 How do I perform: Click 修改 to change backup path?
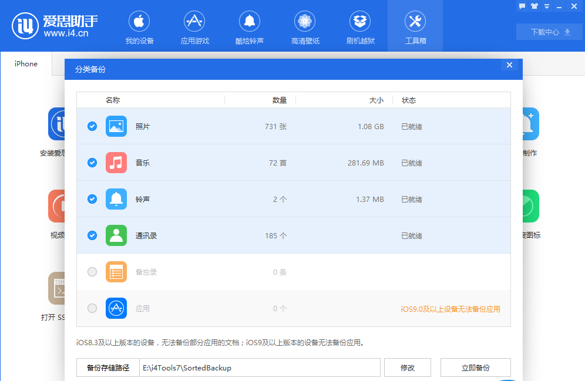tap(408, 368)
